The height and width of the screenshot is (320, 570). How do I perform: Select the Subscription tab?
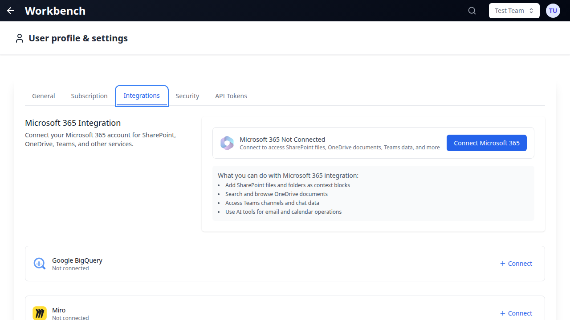89,96
